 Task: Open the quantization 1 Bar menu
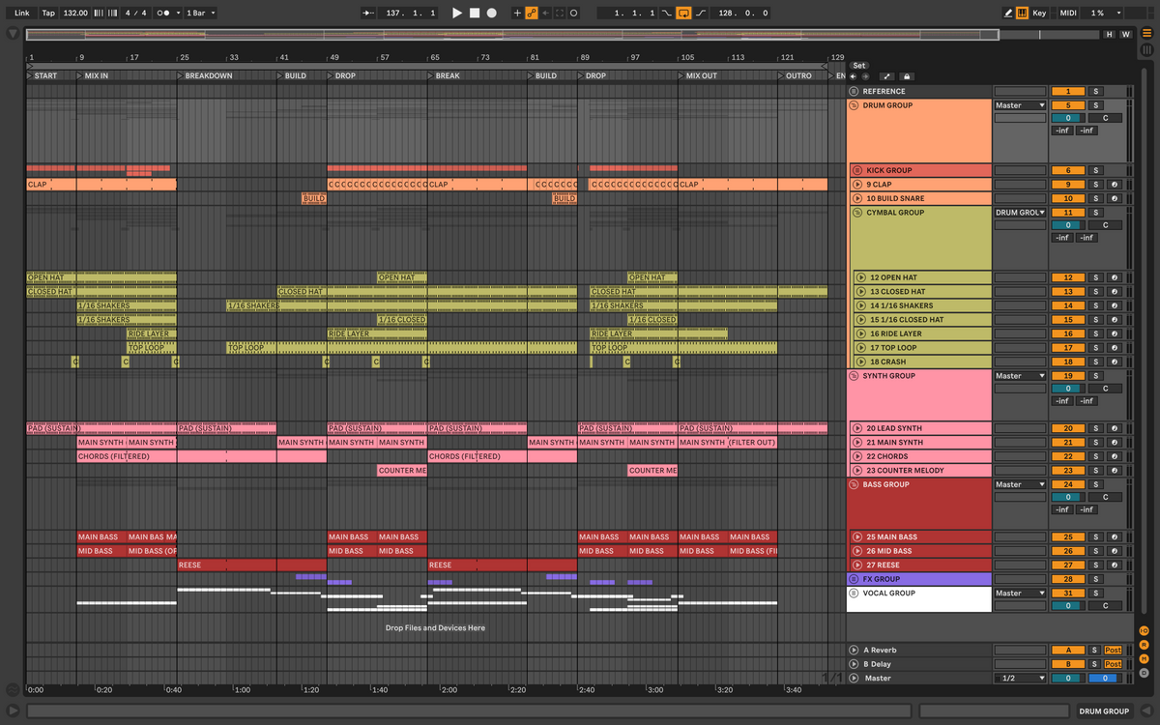tap(200, 14)
